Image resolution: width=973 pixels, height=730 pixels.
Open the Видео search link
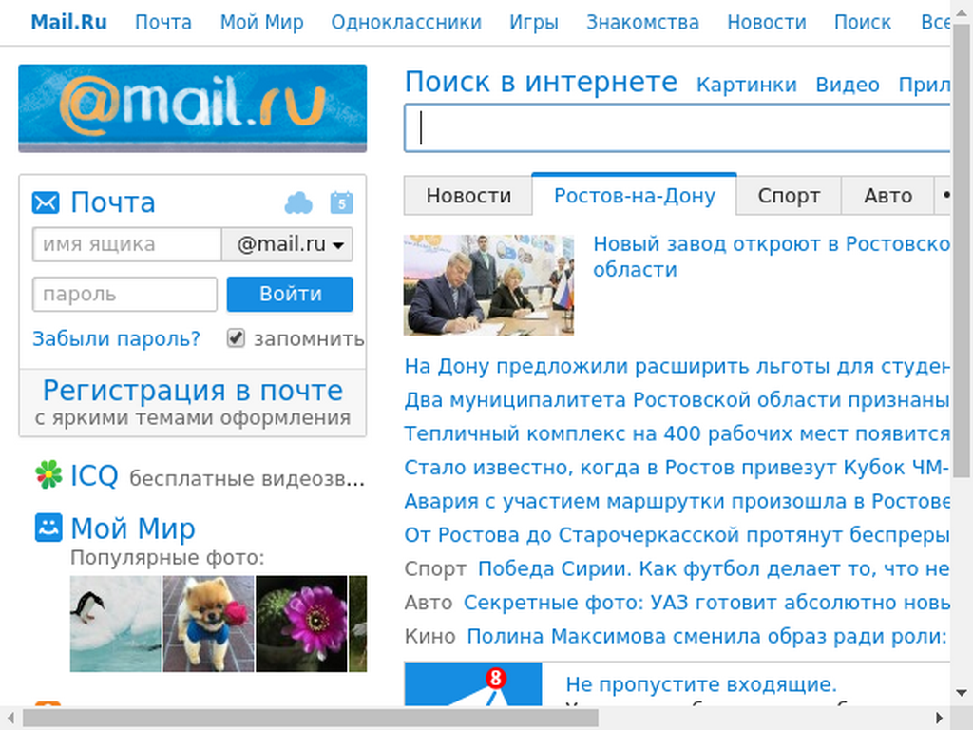coord(848,85)
